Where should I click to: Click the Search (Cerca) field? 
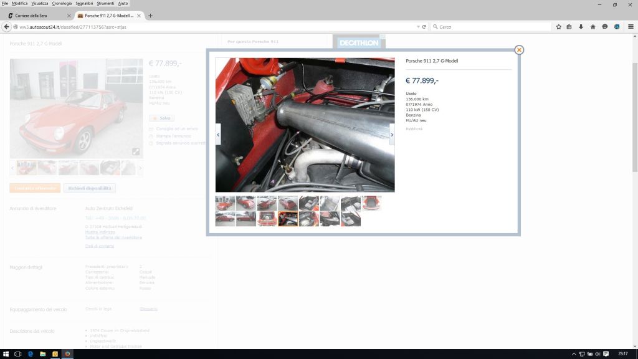pos(491,27)
